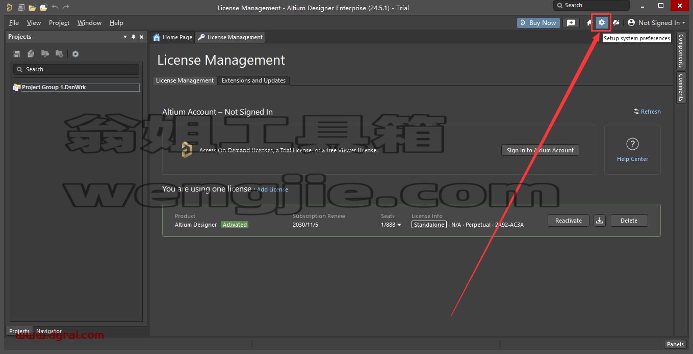Image resolution: width=693 pixels, height=354 pixels.
Task: Open the File menu
Action: [14, 23]
